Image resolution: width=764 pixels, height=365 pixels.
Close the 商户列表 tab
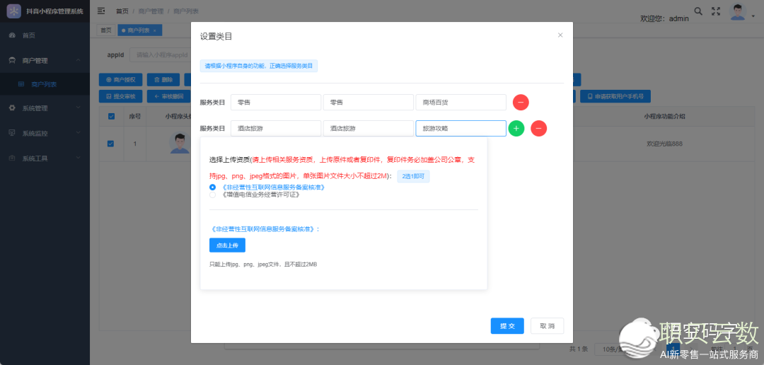155,30
